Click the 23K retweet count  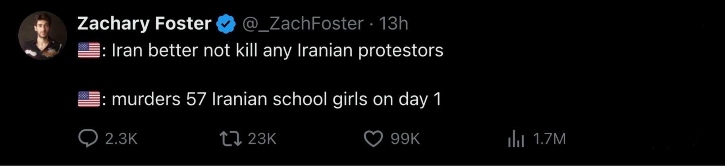(x=262, y=139)
